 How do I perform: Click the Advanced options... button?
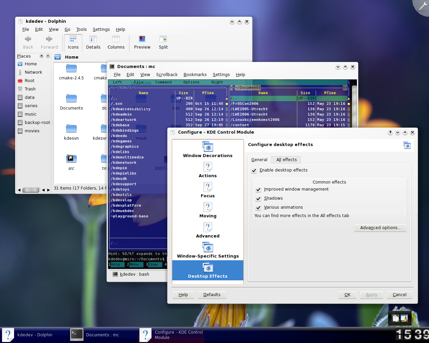[x=380, y=228]
